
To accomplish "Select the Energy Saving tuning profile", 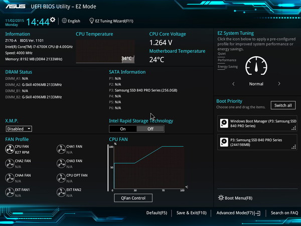I will tap(228, 67).
